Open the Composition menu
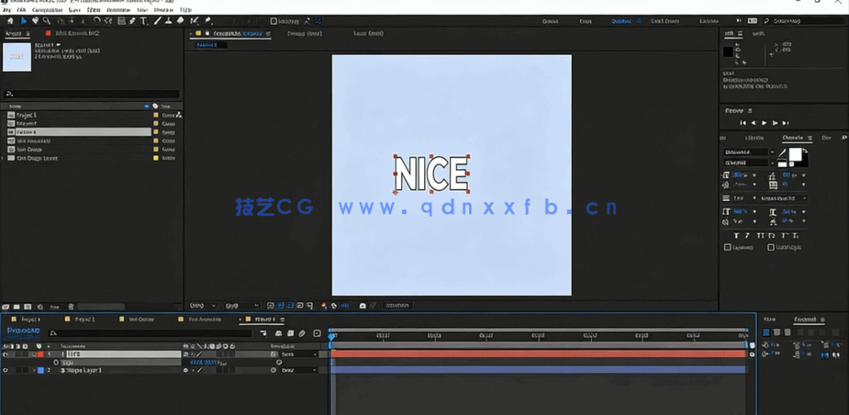Screen dimensions: 849x415 pyautogui.click(x=47, y=10)
